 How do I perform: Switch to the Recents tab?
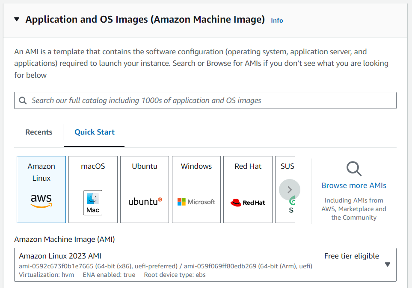click(39, 132)
